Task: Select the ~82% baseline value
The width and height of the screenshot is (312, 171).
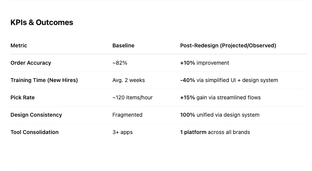Action: (x=120, y=63)
